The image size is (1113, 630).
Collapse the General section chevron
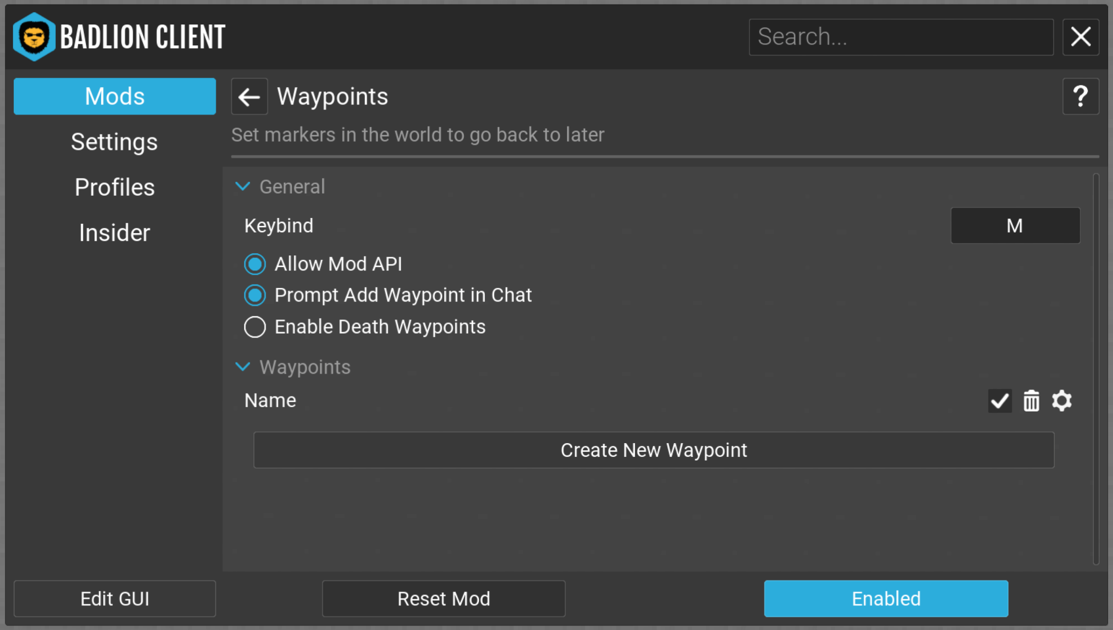pos(243,186)
